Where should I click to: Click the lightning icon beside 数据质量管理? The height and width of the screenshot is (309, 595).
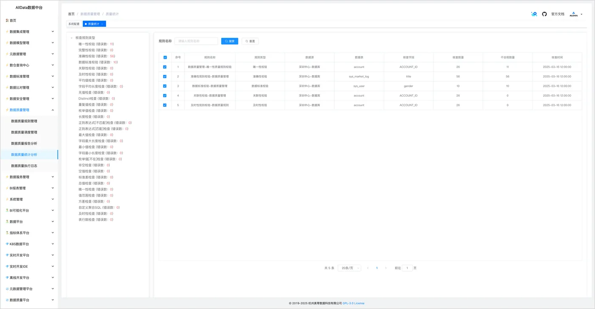[x=7, y=110]
